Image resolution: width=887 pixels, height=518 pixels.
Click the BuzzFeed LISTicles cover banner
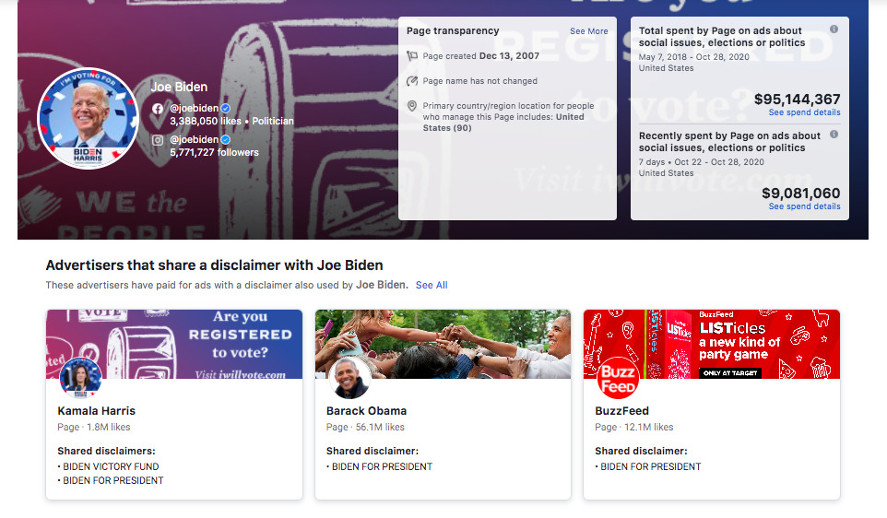pyautogui.click(x=738, y=341)
